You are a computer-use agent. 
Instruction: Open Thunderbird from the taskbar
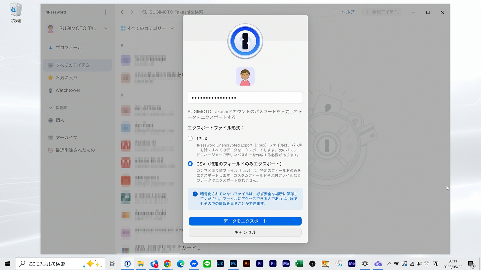(154, 264)
